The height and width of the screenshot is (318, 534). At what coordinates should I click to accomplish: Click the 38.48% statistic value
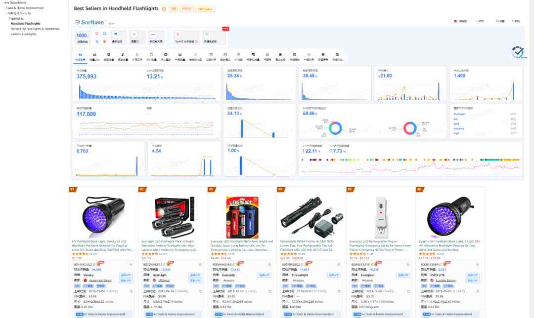[310, 76]
